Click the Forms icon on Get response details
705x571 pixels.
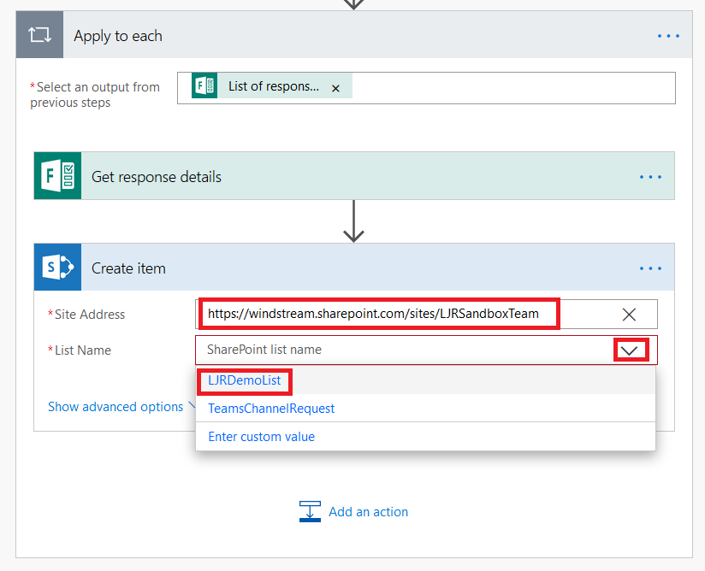click(x=58, y=175)
